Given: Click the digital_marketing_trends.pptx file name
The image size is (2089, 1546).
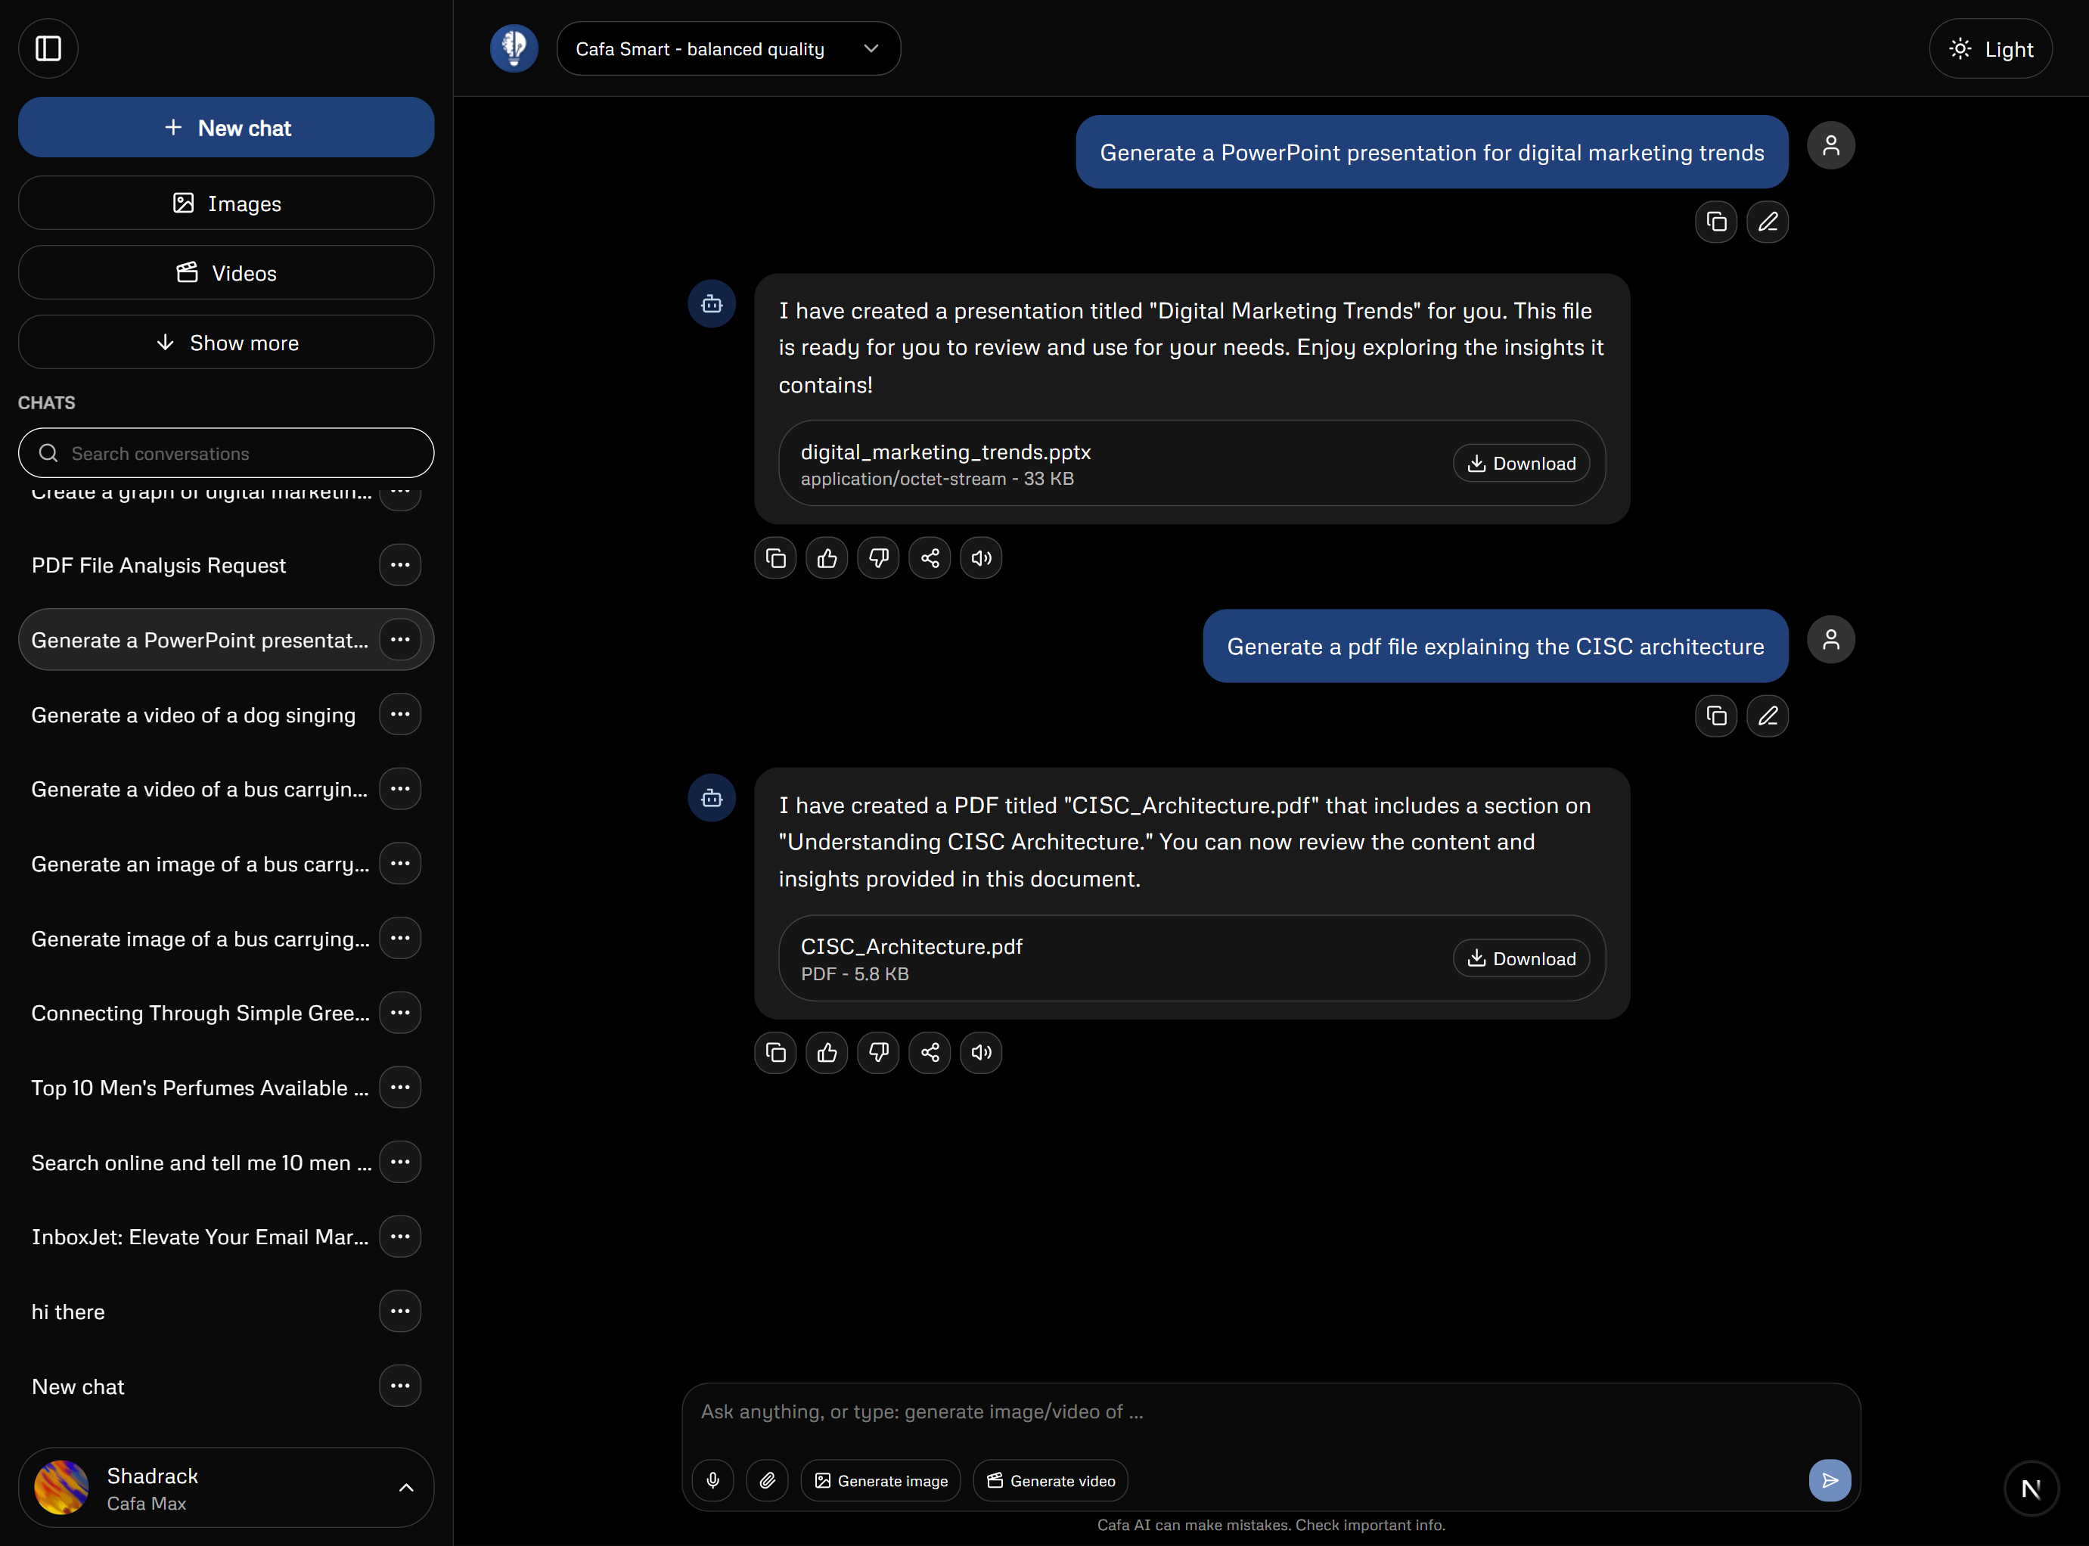Looking at the screenshot, I should click(x=945, y=452).
